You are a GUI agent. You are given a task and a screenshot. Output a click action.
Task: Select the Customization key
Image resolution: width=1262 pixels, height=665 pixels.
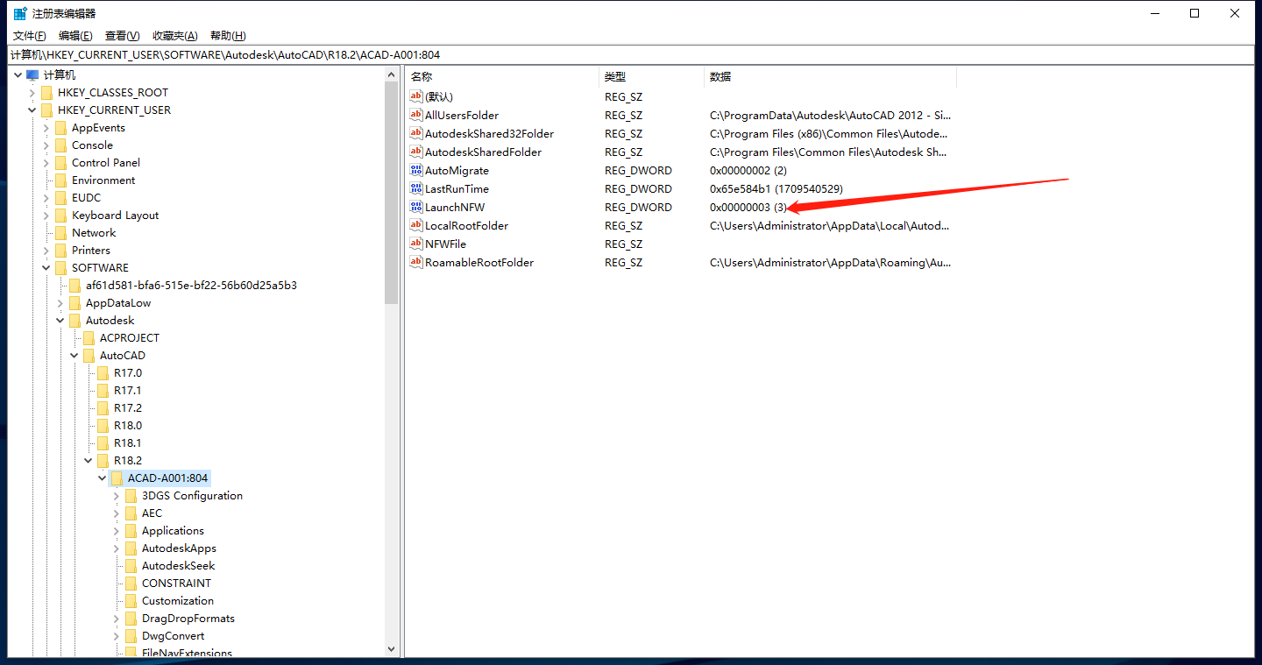click(x=178, y=601)
